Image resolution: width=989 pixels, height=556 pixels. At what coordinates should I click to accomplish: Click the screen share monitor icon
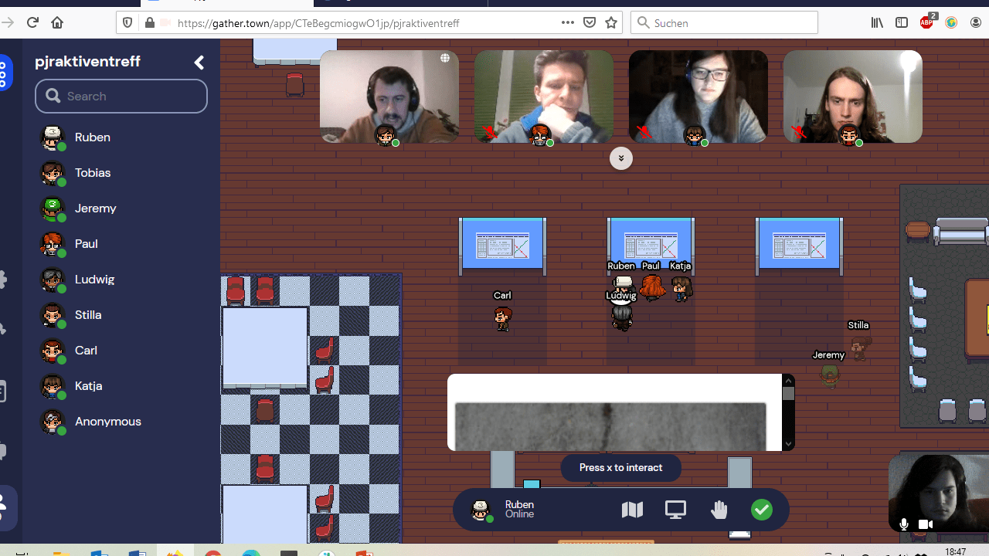pyautogui.click(x=675, y=510)
